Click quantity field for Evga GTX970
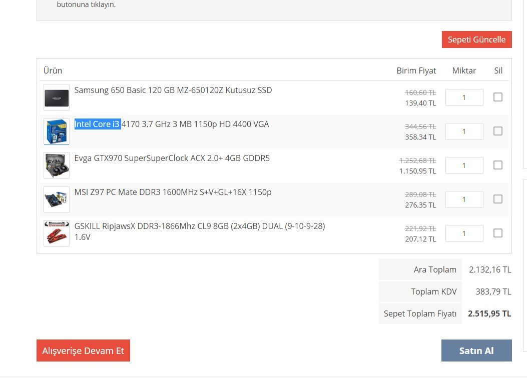The width and height of the screenshot is (527, 378). click(464, 165)
